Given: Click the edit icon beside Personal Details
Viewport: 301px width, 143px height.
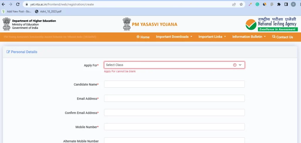Looking at the screenshot, I should coord(8,52).
